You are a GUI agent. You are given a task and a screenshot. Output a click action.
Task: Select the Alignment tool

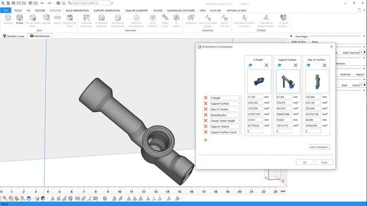191,19
